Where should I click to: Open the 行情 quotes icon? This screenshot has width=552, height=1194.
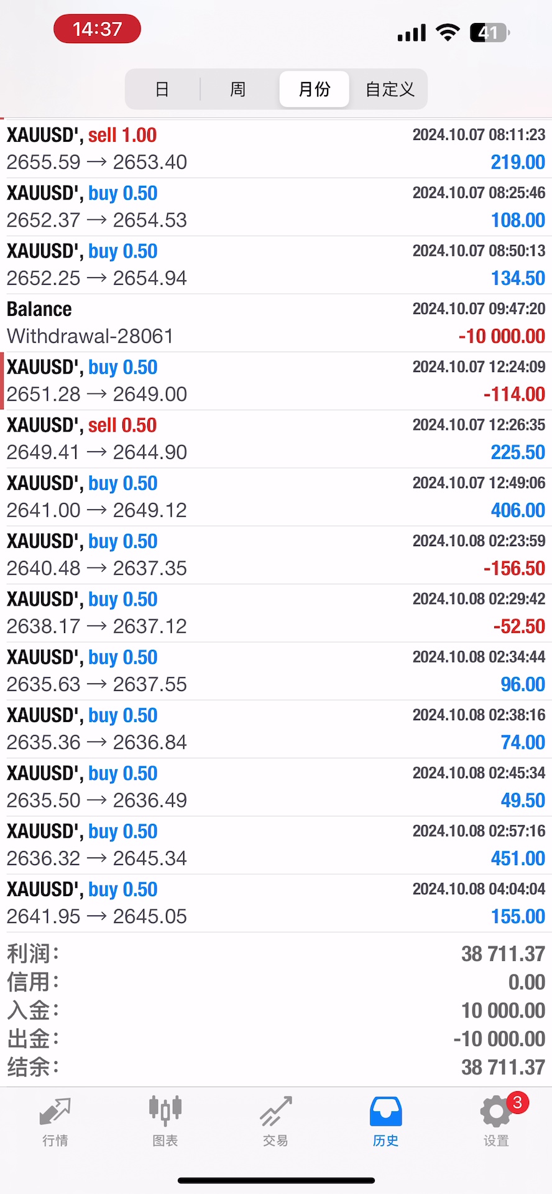tap(55, 1113)
